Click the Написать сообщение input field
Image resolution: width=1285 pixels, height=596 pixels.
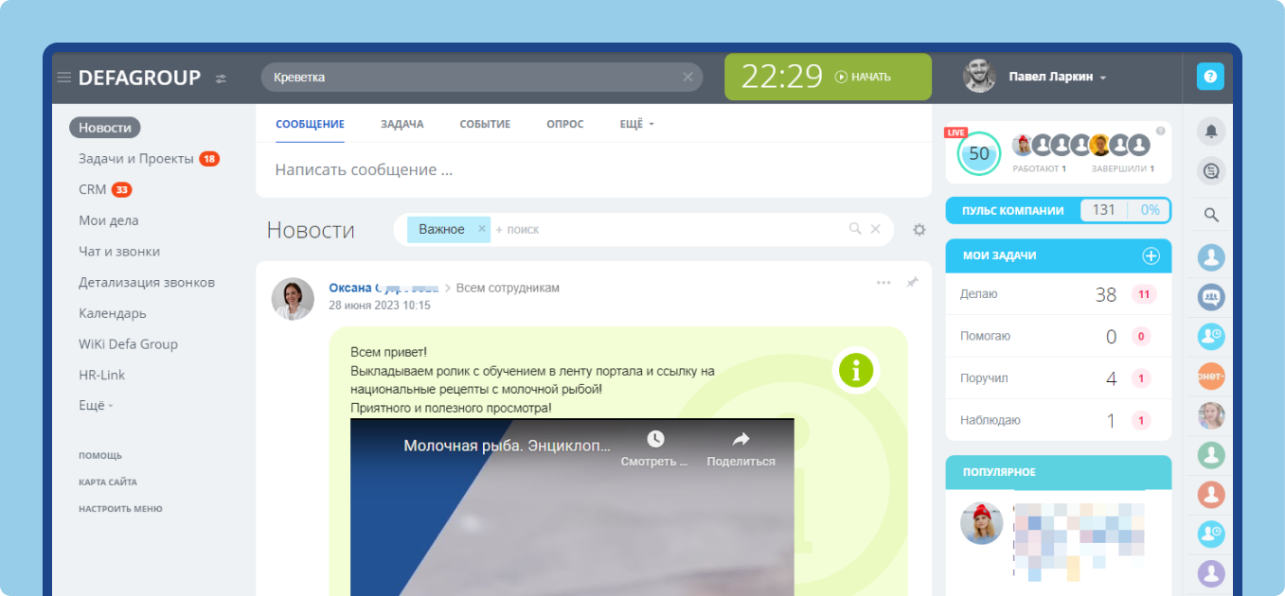pos(473,169)
